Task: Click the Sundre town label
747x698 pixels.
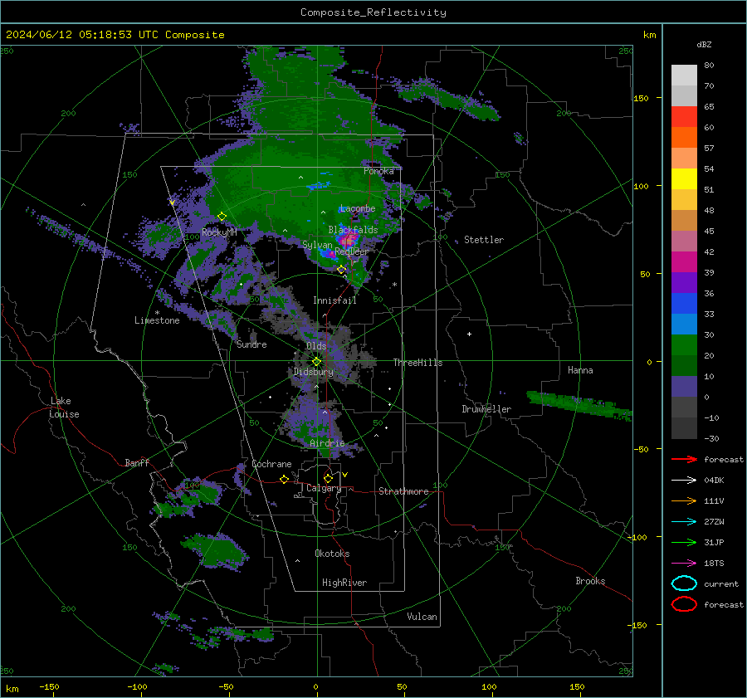Action: [x=251, y=344]
